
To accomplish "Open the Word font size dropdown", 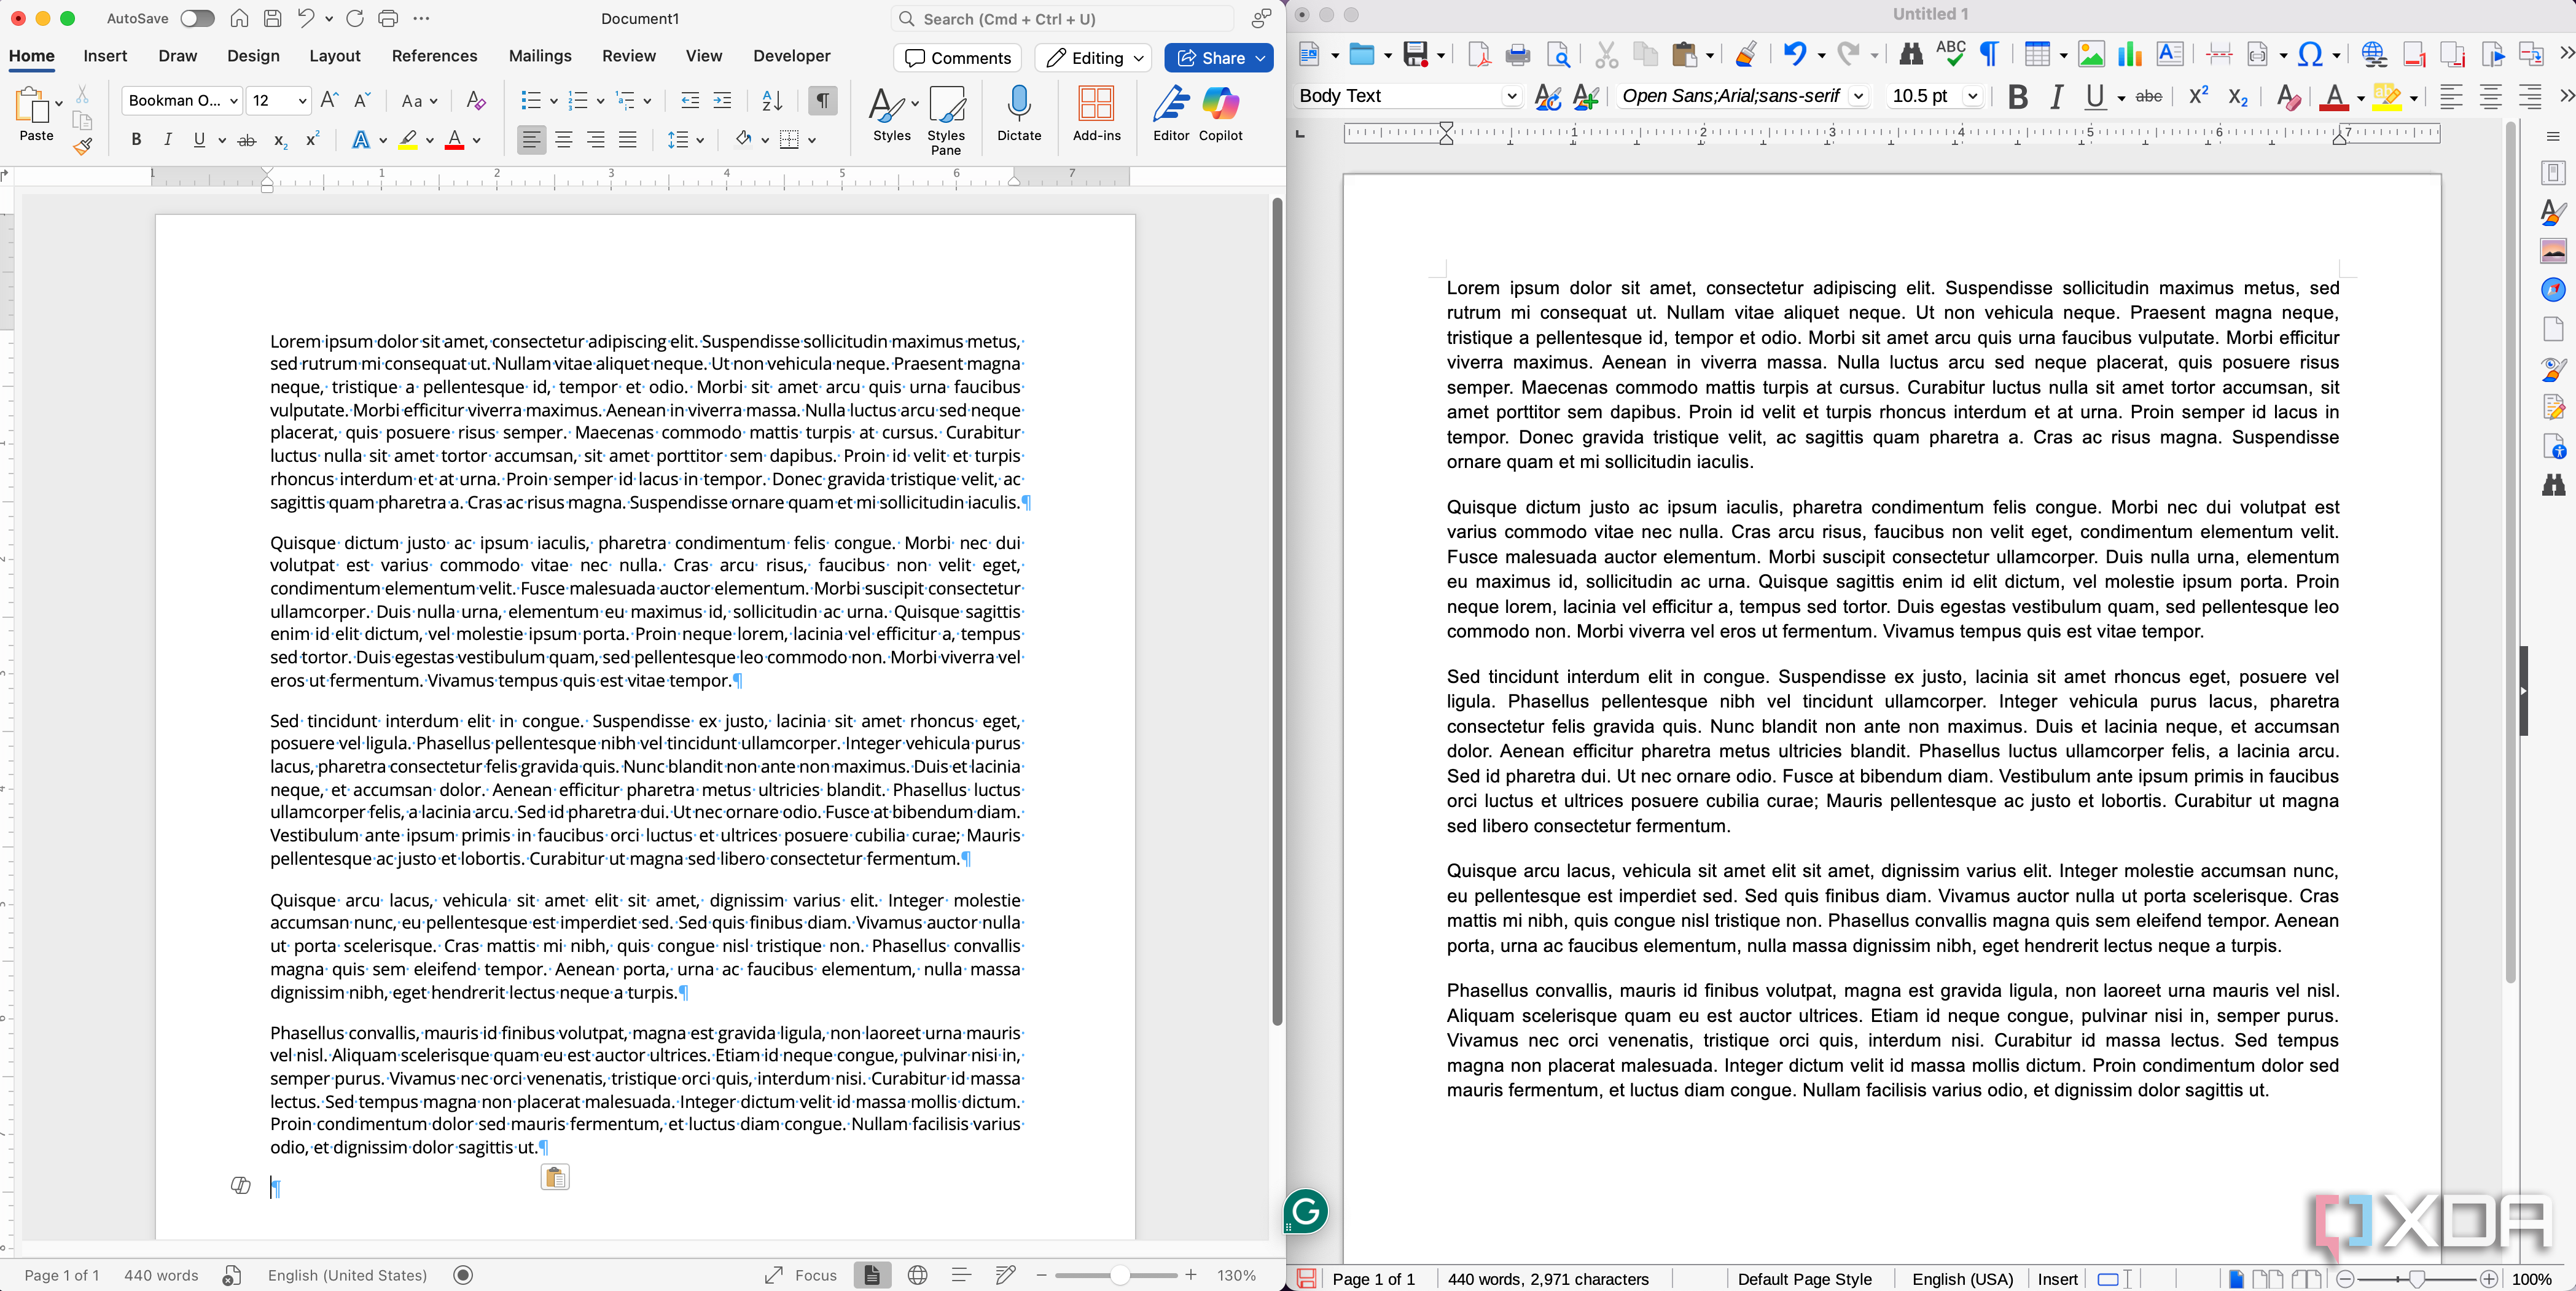I will (x=302, y=101).
